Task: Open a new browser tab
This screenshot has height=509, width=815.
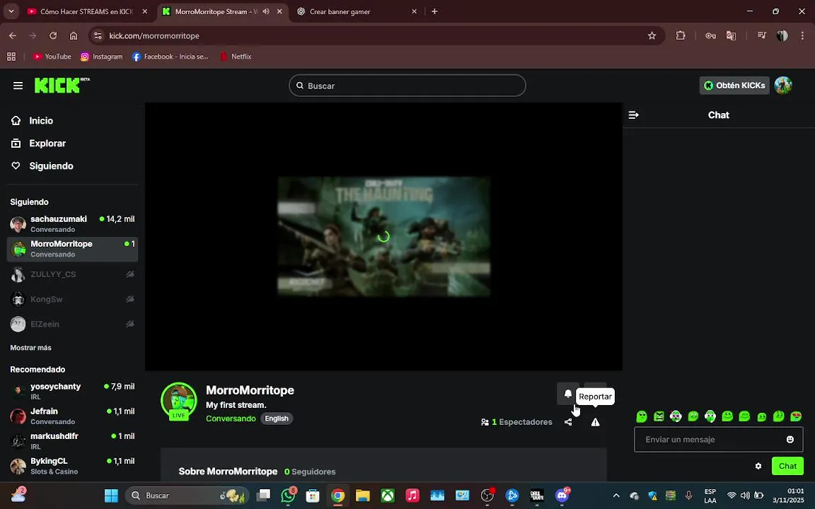Action: [x=434, y=11]
